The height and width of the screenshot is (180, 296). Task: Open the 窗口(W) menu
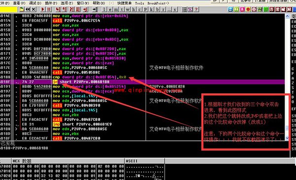point(83,3)
